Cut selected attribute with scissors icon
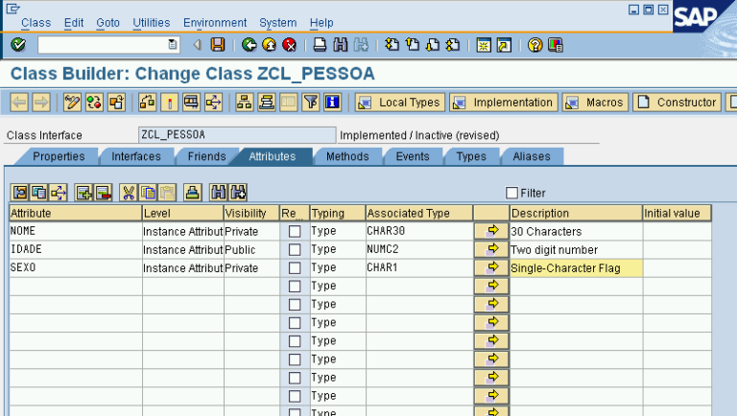This screenshot has width=737, height=416. coord(129,193)
